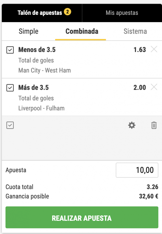Click the 1.63 odds value
Image resolution: width=162 pixels, height=234 pixels.
(140, 50)
